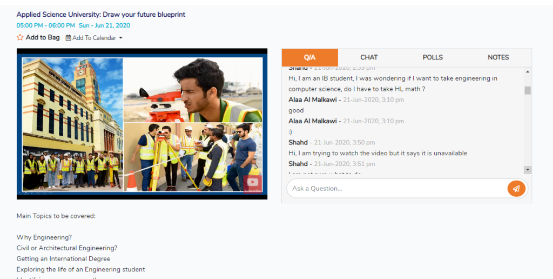Viewport: 553px width, 279px height.
Task: Open the POLLS tab
Action: pyautogui.click(x=433, y=57)
